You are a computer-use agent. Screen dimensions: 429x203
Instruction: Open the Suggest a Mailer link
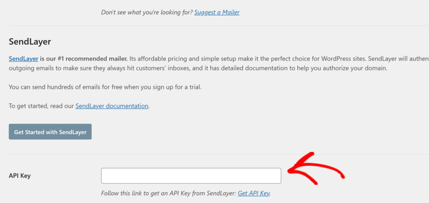217,13
